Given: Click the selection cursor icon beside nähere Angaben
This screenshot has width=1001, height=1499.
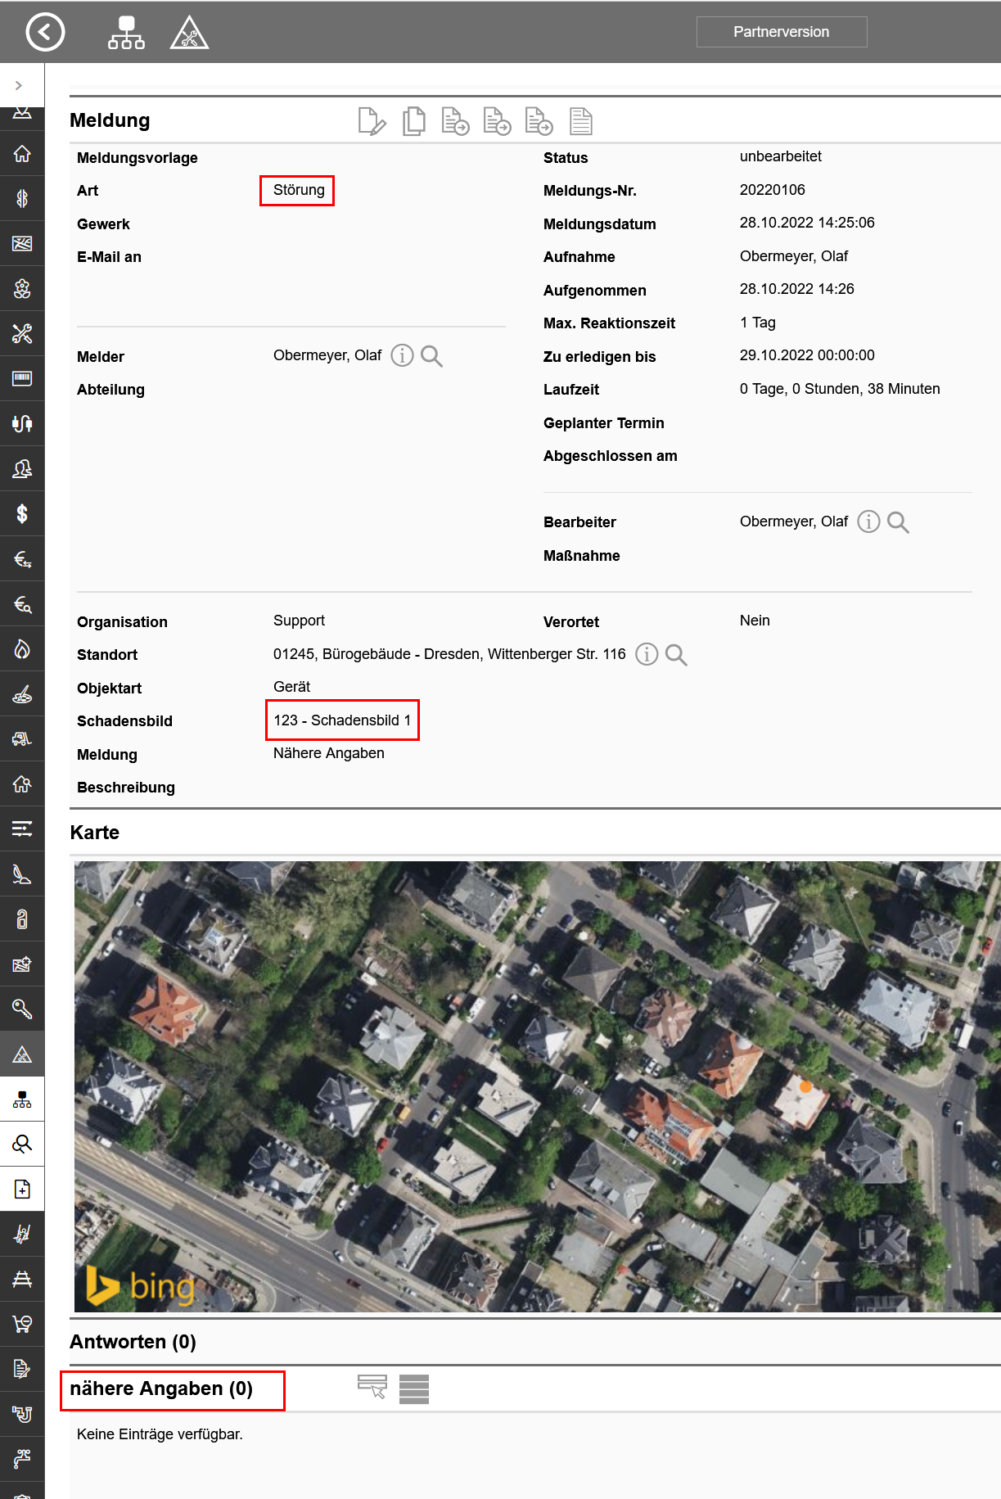Looking at the screenshot, I should click(x=372, y=1387).
